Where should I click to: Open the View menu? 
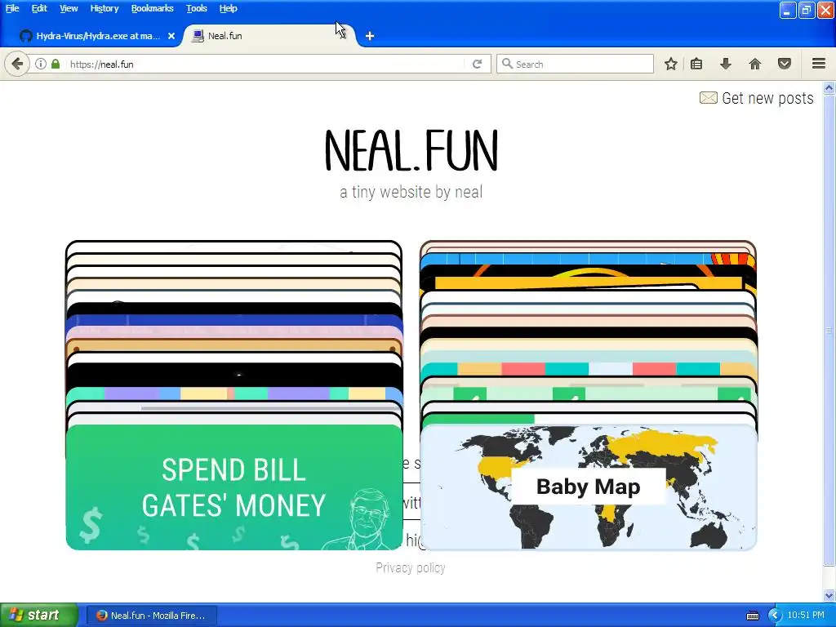tap(69, 8)
